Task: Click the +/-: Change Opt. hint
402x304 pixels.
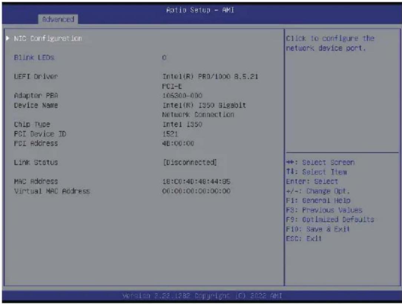Action: tap(318, 191)
